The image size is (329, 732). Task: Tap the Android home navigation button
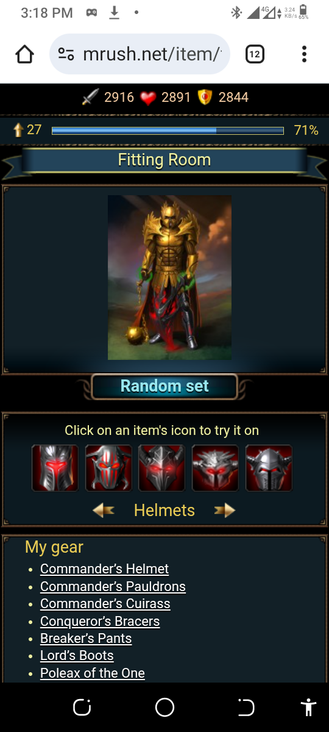[164, 708]
